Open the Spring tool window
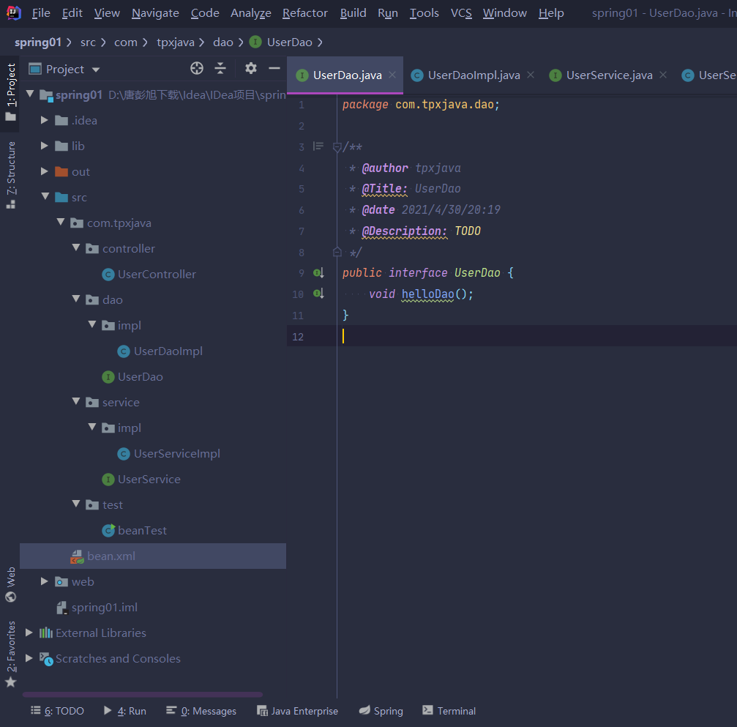This screenshot has height=727, width=737. point(381,711)
